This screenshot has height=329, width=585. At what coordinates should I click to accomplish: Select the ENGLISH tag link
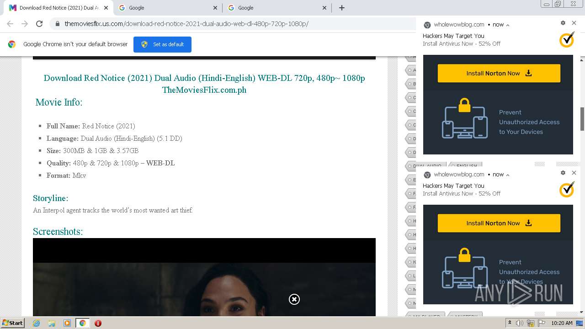pyautogui.click(x=466, y=166)
